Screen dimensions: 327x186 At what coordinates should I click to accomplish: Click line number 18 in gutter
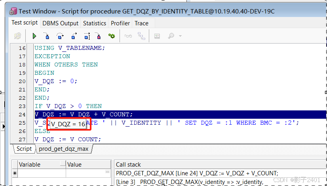coord(22,65)
